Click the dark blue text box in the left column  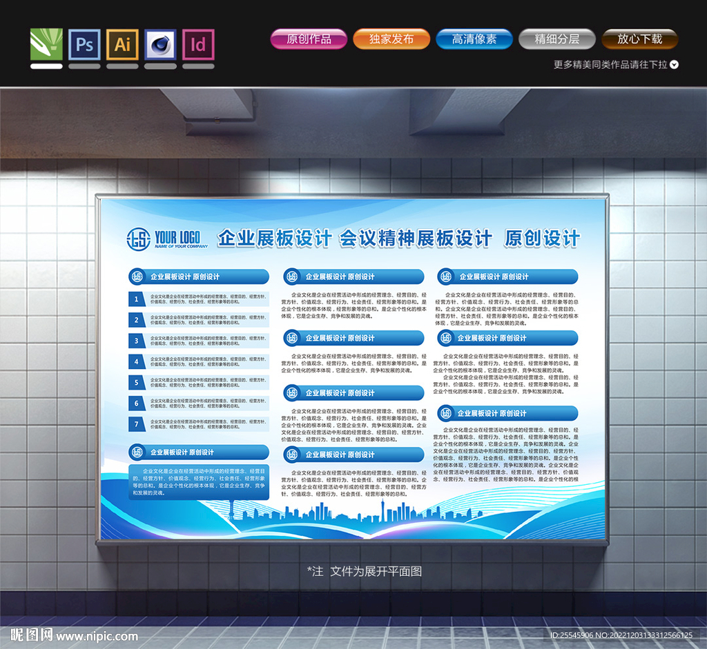point(199,482)
